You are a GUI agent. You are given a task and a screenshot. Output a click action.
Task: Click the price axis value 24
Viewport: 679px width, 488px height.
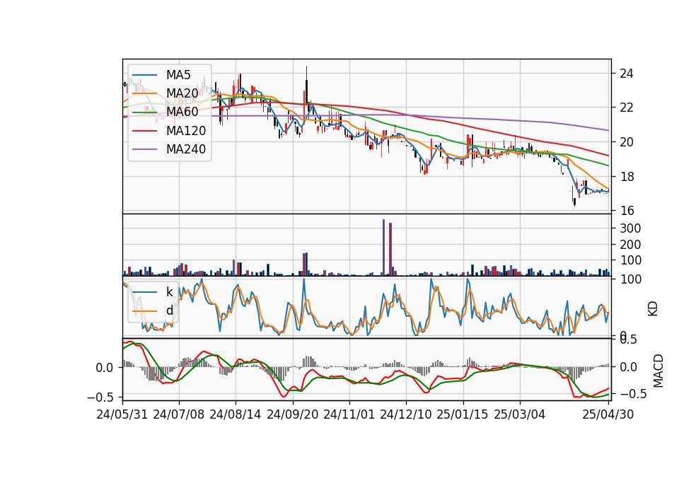[x=626, y=74]
